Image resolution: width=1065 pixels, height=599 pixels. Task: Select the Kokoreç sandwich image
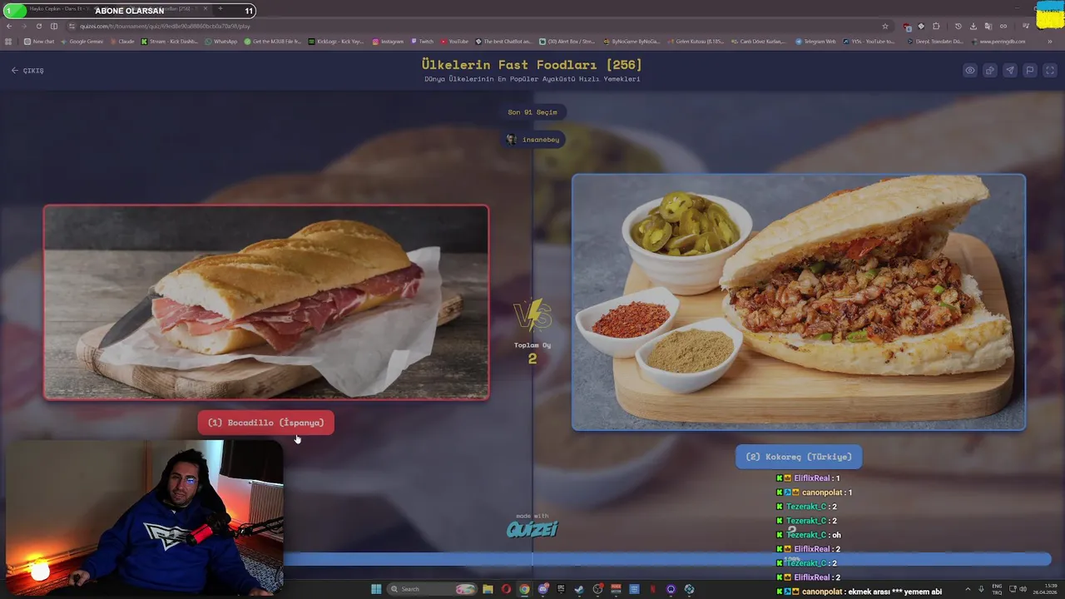(x=799, y=302)
